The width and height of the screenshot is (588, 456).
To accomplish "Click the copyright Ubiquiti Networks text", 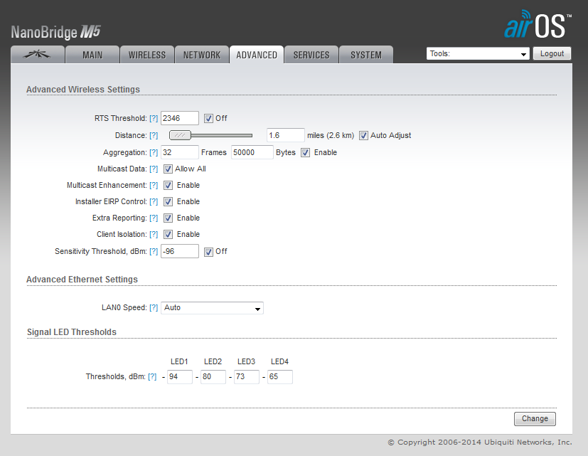I will click(480, 442).
